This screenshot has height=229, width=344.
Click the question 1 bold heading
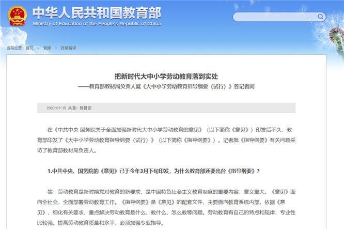[x=153, y=171]
